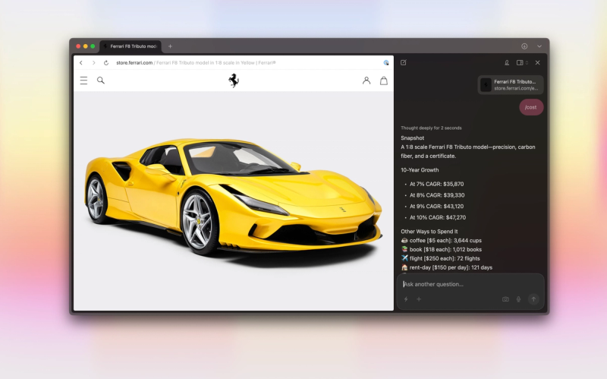This screenshot has width=607, height=379.
Task: Maximize window with green traffic light
Action: pos(93,46)
